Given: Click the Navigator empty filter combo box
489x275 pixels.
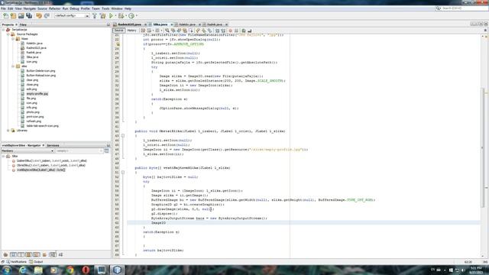Looking at the screenshot, I should [79, 151].
